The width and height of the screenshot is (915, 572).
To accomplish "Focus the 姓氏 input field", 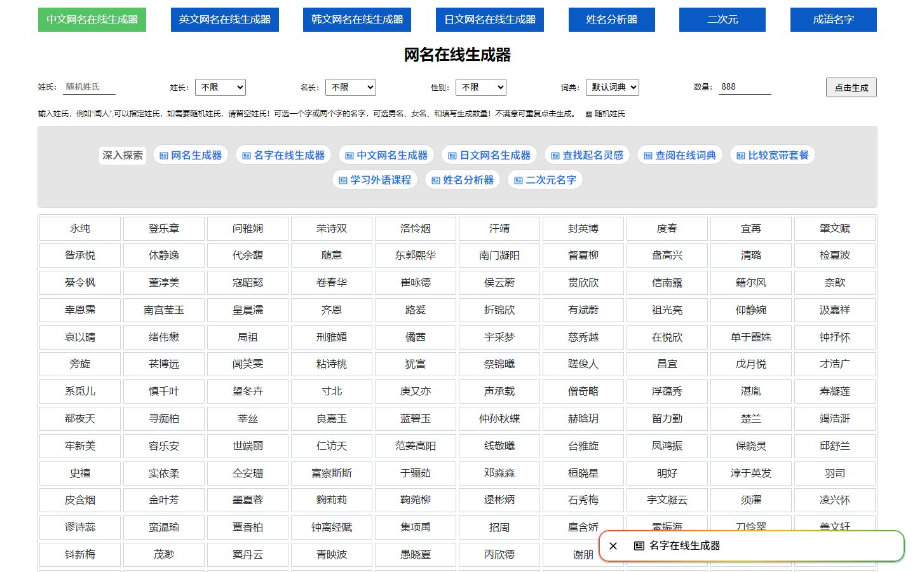I will tap(90, 87).
